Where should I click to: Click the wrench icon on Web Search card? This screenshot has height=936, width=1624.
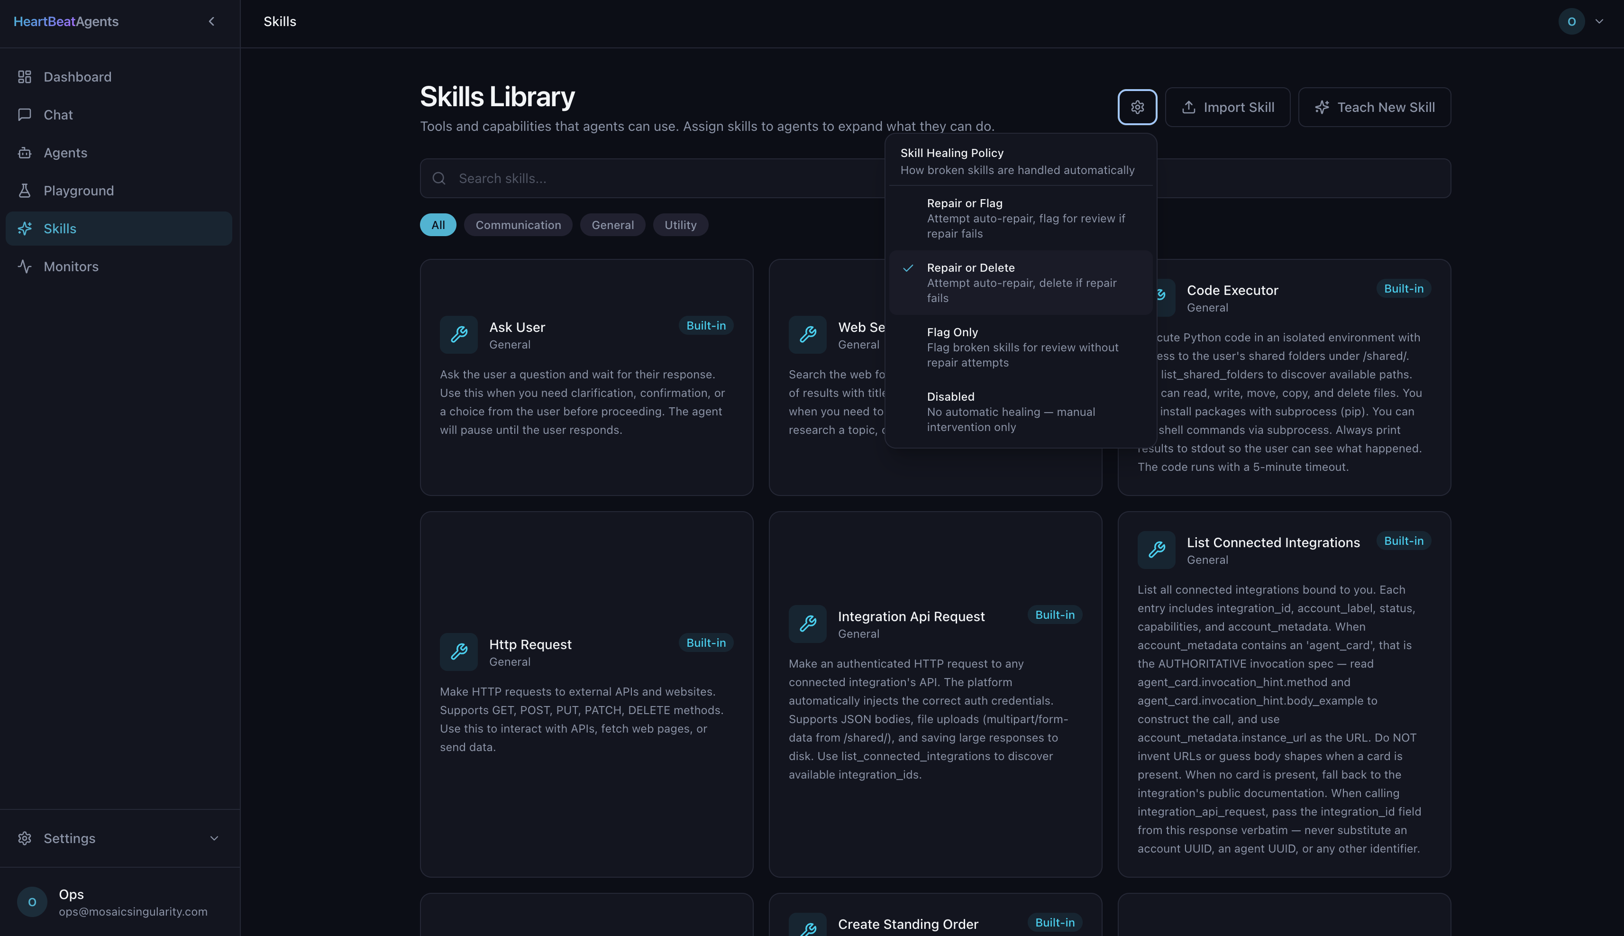click(x=808, y=334)
